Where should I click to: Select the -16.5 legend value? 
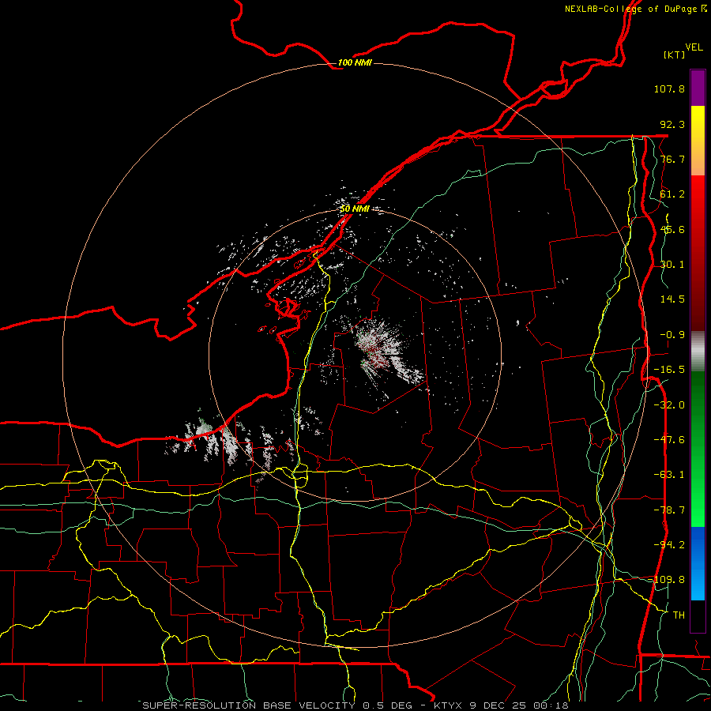669,370
